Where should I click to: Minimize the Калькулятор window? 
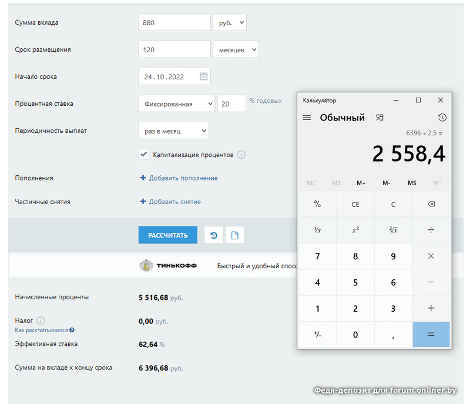[x=396, y=100]
